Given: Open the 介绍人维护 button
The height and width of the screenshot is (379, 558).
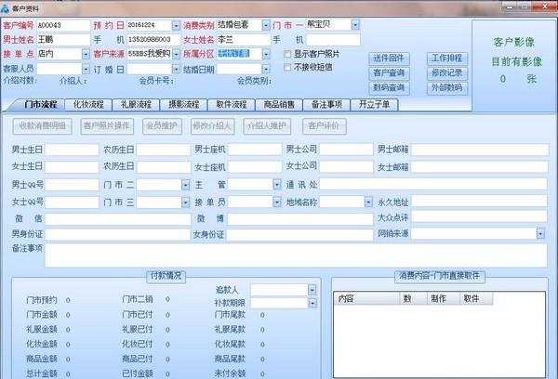Looking at the screenshot, I should 267,126.
